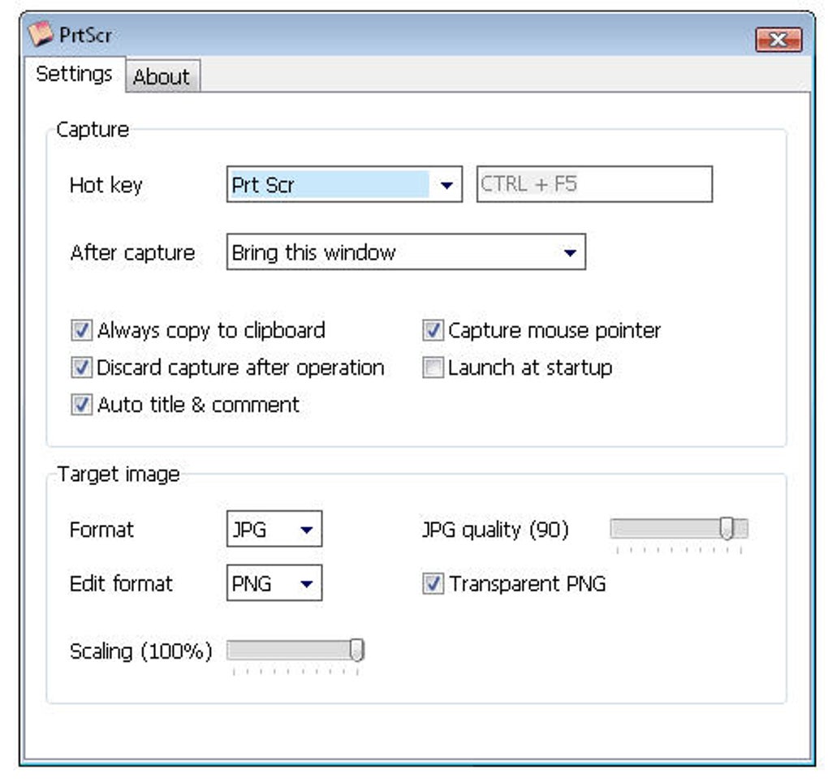Click the Prt Scr selected text in Hot key box
The width and height of the screenshot is (828, 782).
(262, 185)
